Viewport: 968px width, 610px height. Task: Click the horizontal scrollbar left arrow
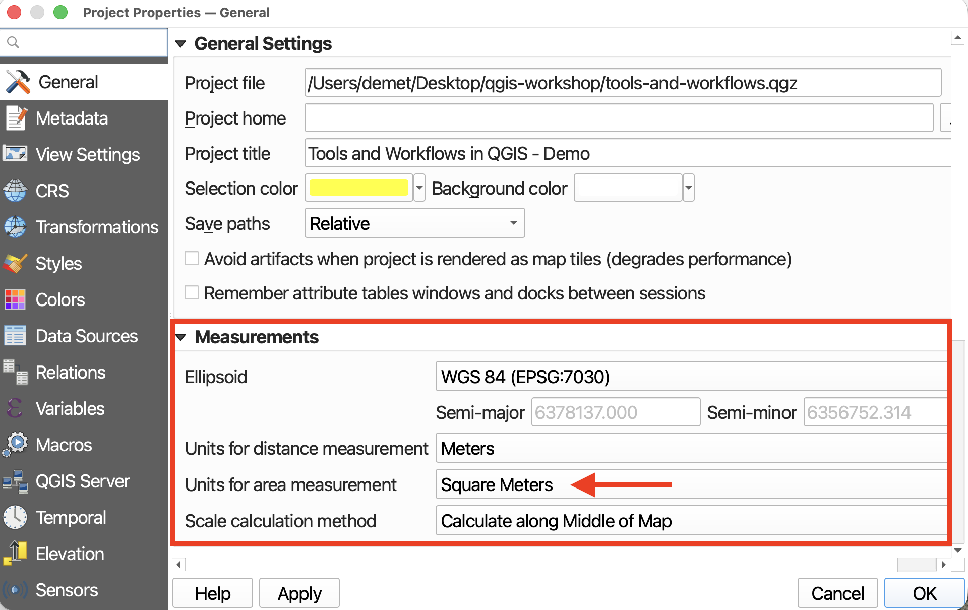click(x=179, y=564)
